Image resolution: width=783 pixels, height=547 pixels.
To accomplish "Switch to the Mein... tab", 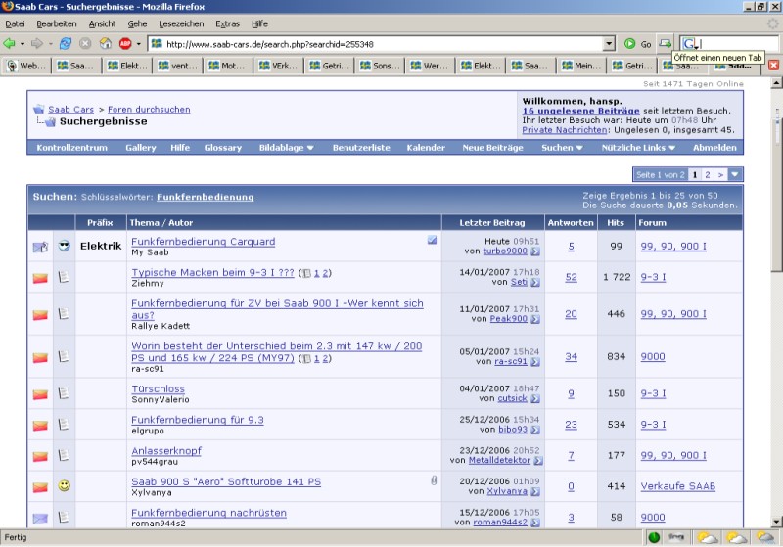I will click(x=581, y=66).
